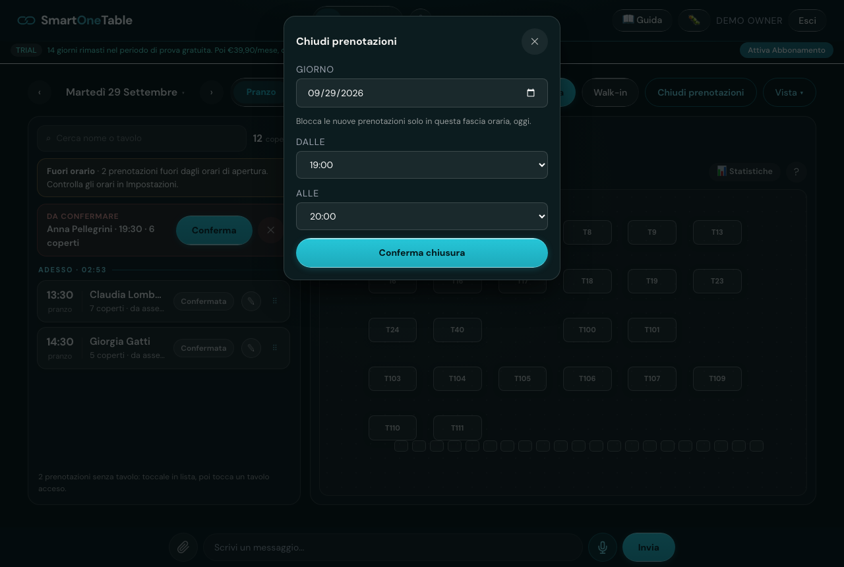Open the calendar picker in the Giorno field
This screenshot has height=567, width=844.
click(531, 93)
